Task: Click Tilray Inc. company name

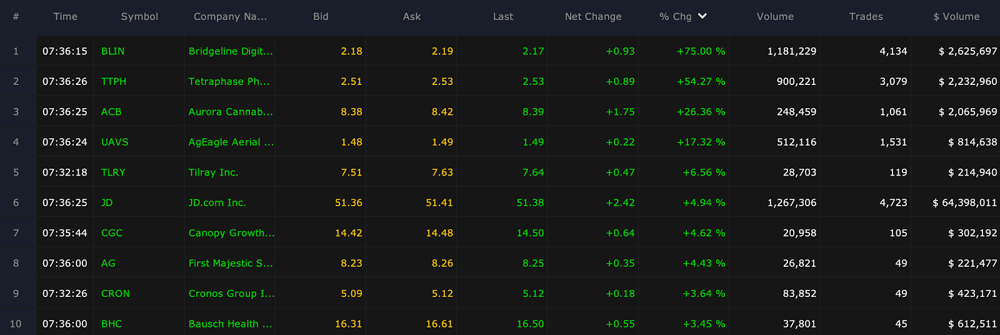Action: [x=213, y=172]
